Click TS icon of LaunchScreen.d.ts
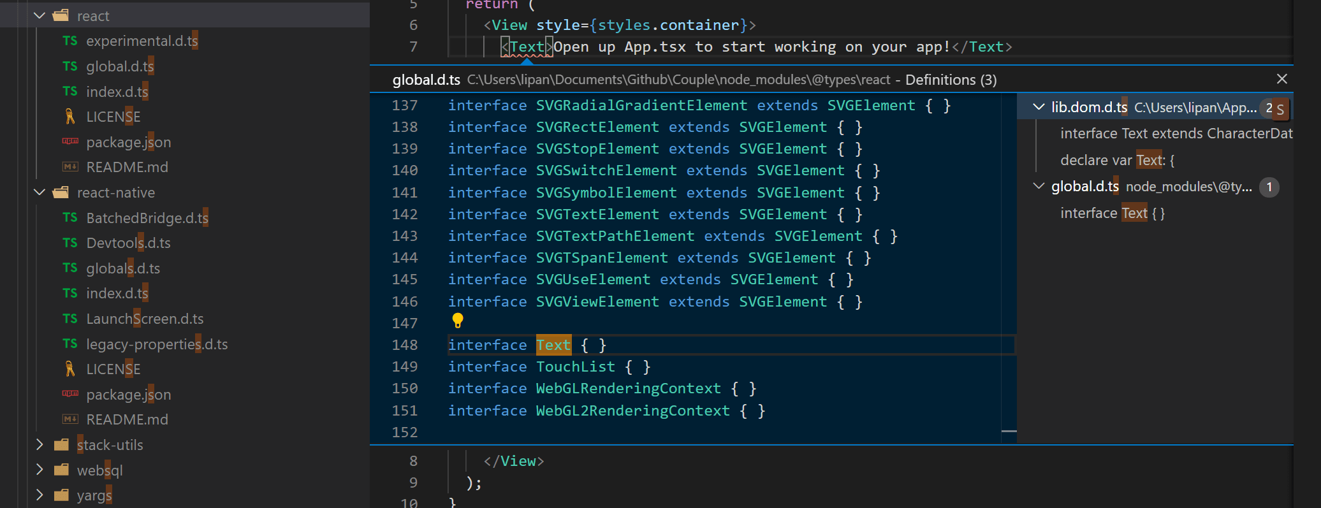Viewport: 1321px width, 508px height. click(x=70, y=319)
